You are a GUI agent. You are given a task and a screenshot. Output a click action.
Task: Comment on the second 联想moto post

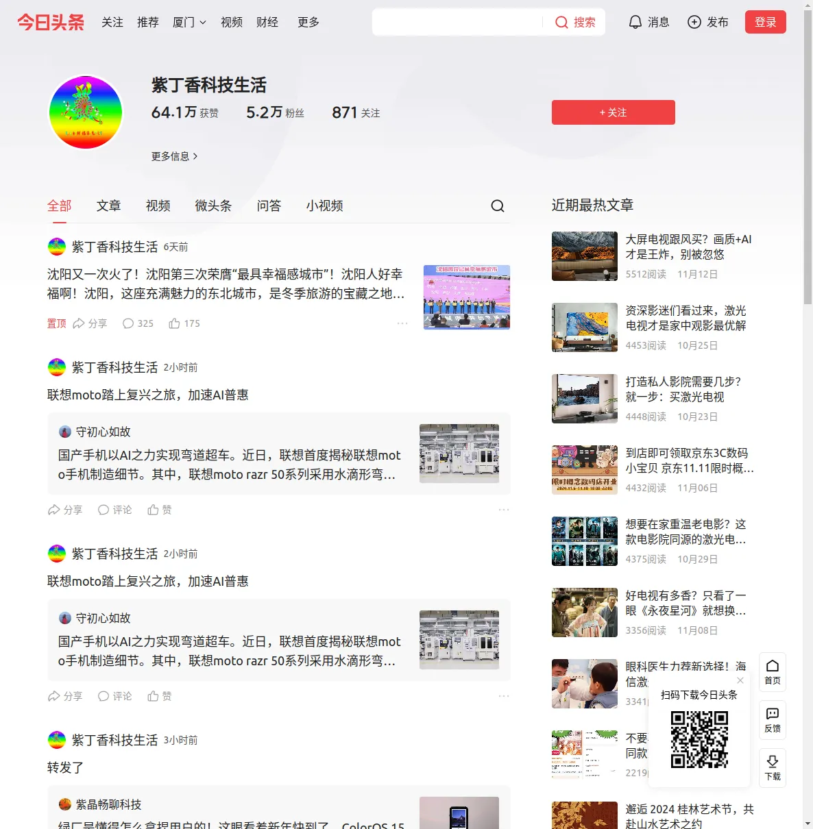[114, 696]
